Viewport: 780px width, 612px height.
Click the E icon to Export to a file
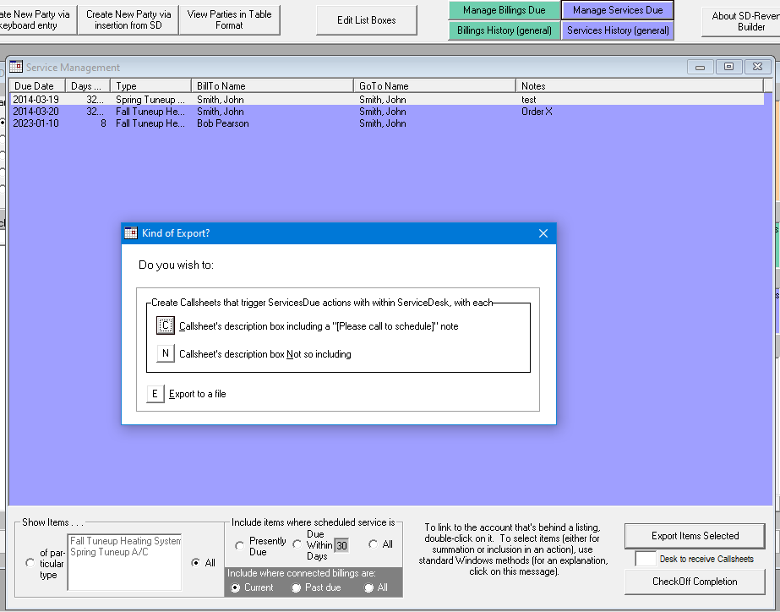coord(155,393)
